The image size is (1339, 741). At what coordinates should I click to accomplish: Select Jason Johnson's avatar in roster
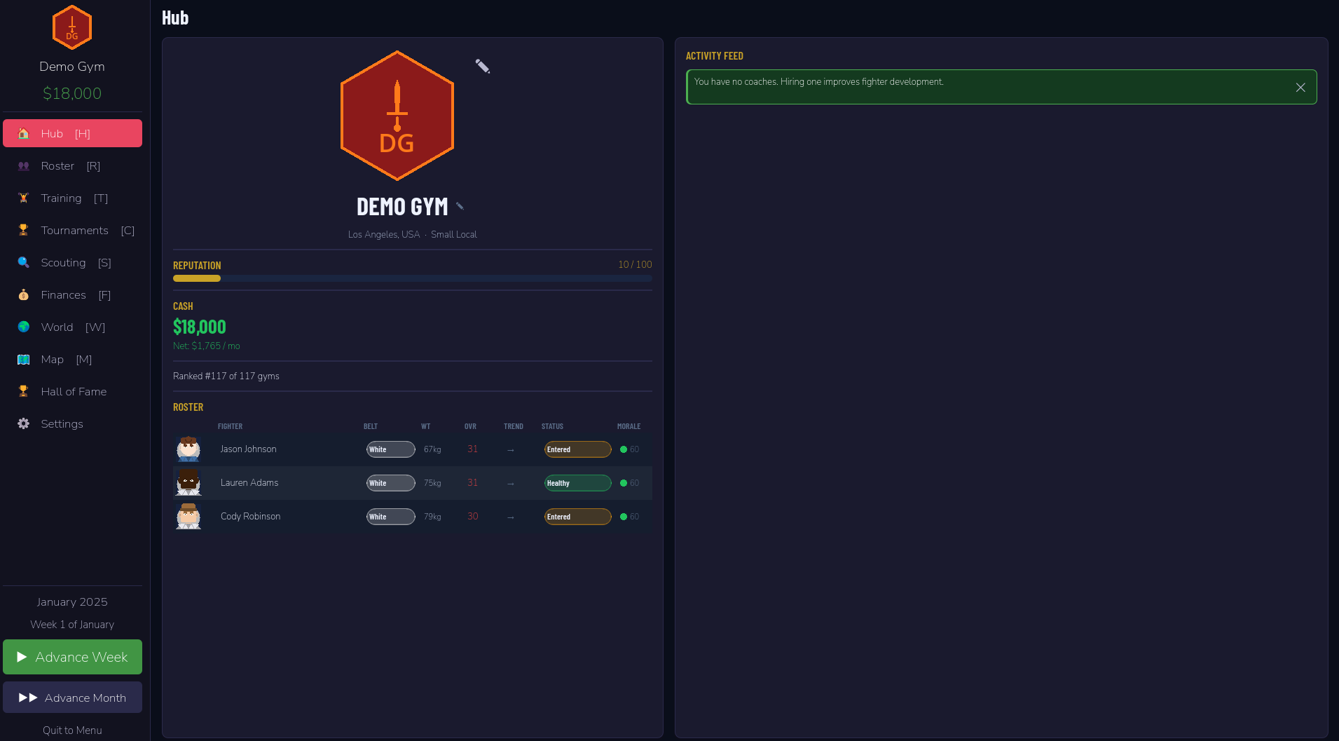coord(188,449)
